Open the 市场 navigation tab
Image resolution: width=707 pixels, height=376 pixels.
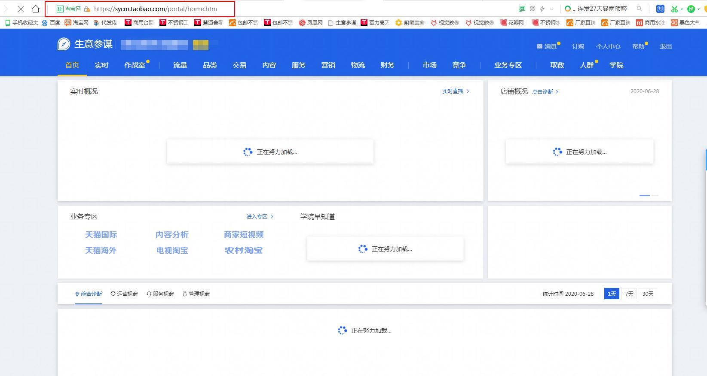429,65
